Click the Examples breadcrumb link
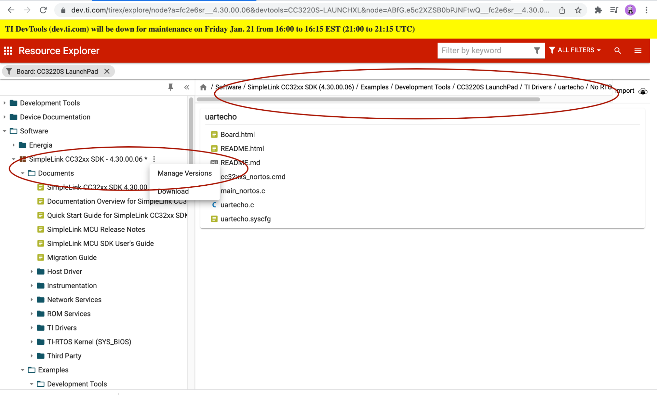The image size is (657, 395). tap(374, 87)
